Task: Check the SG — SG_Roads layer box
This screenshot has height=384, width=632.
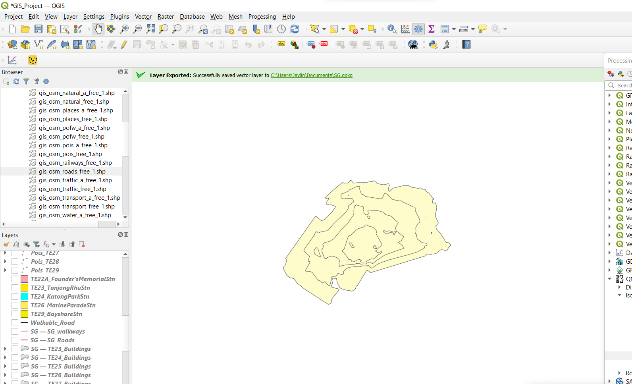Action: (x=15, y=340)
